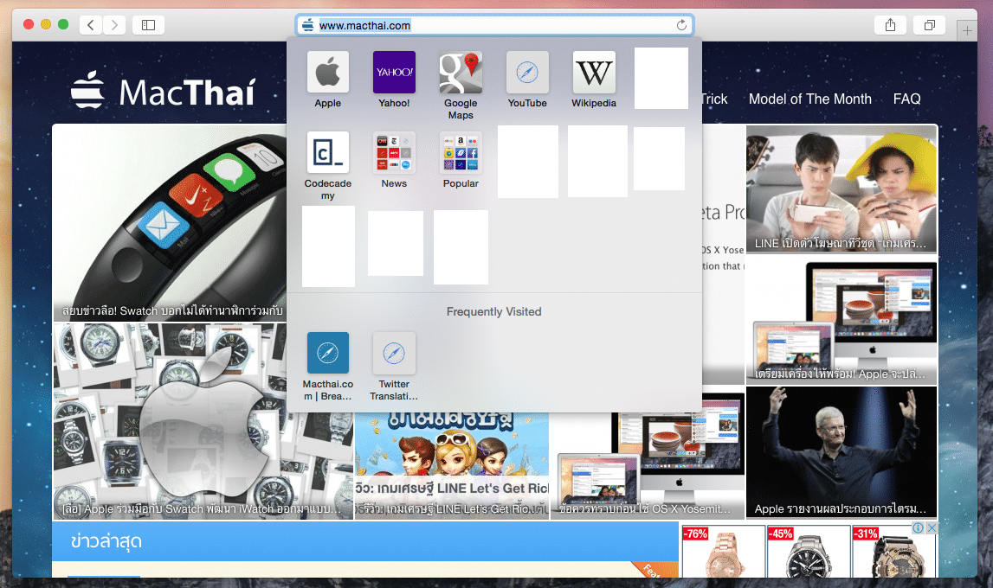Open the Tim Cook earnings report article thumbnail
The height and width of the screenshot is (588, 993).
(x=841, y=453)
